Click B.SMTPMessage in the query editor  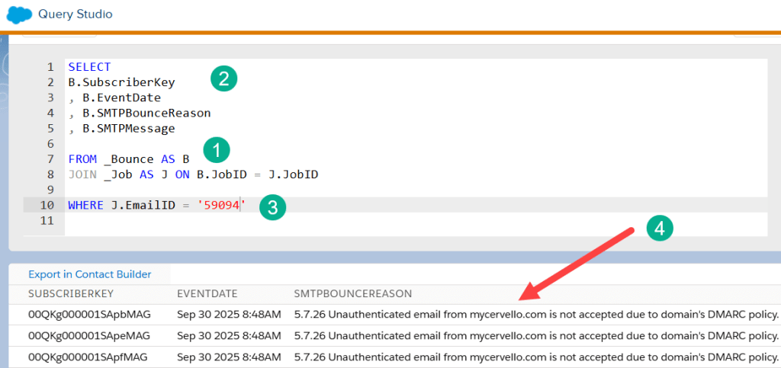coord(128,129)
